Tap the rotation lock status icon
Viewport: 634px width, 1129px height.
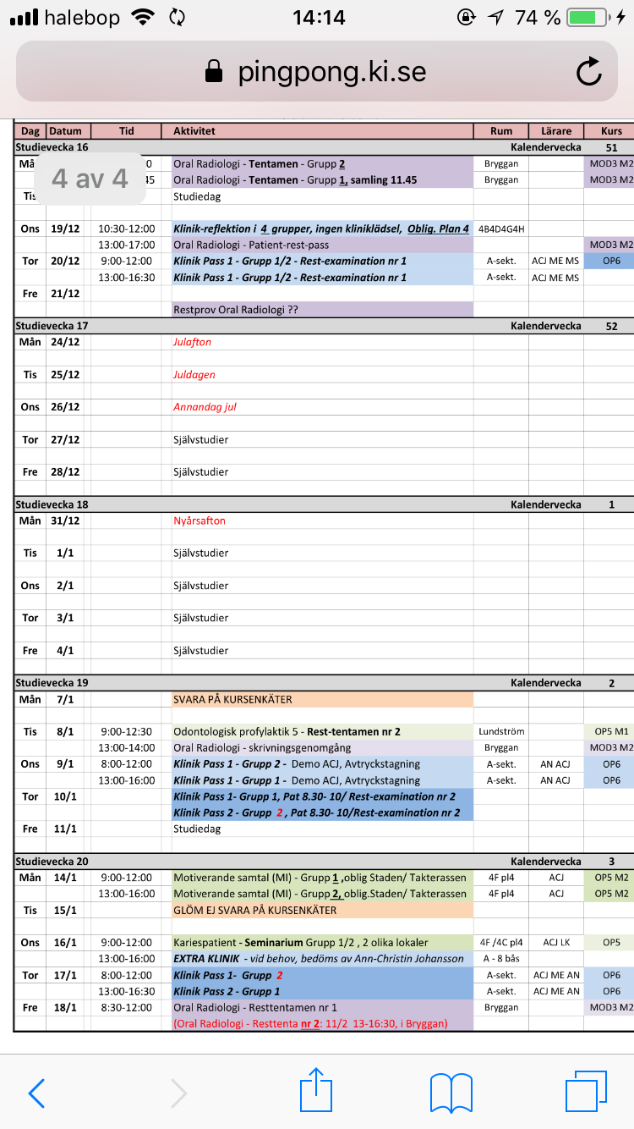tap(466, 17)
